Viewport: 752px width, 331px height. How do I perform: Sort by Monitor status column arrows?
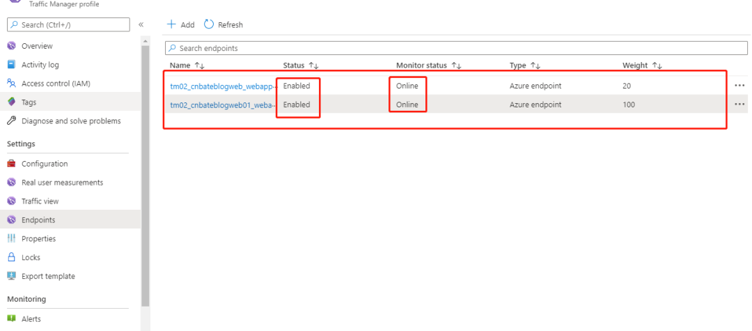point(457,66)
